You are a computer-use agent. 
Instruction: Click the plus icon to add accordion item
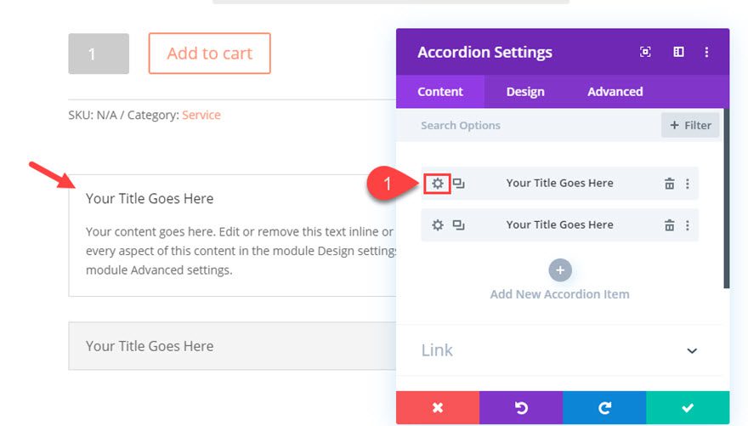tap(560, 270)
